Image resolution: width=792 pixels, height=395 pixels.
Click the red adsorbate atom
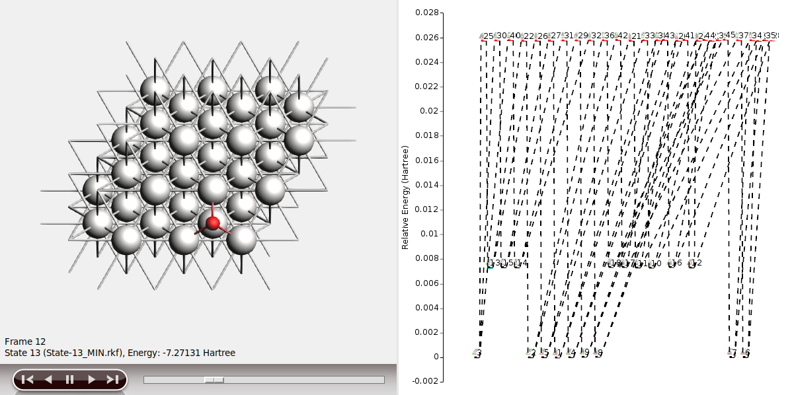213,223
